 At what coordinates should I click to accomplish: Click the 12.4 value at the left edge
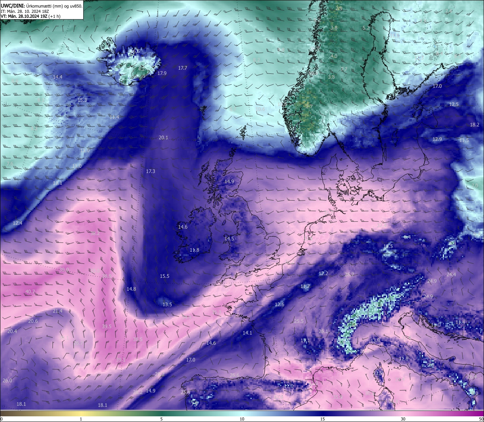pos(17,223)
